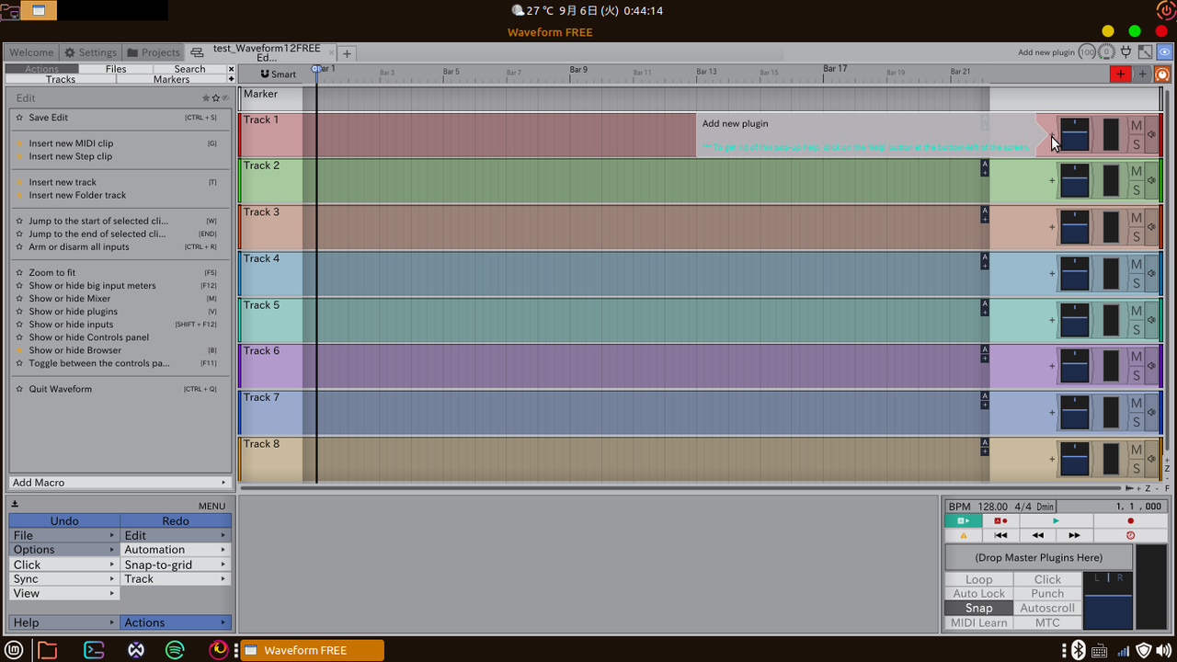Enable the Loop toggle in the transport panel
Screen dimensions: 1177x662
[978, 579]
